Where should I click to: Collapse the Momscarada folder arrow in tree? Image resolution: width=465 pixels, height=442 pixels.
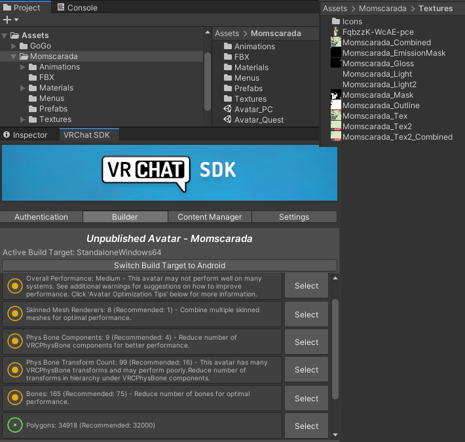[x=13, y=56]
